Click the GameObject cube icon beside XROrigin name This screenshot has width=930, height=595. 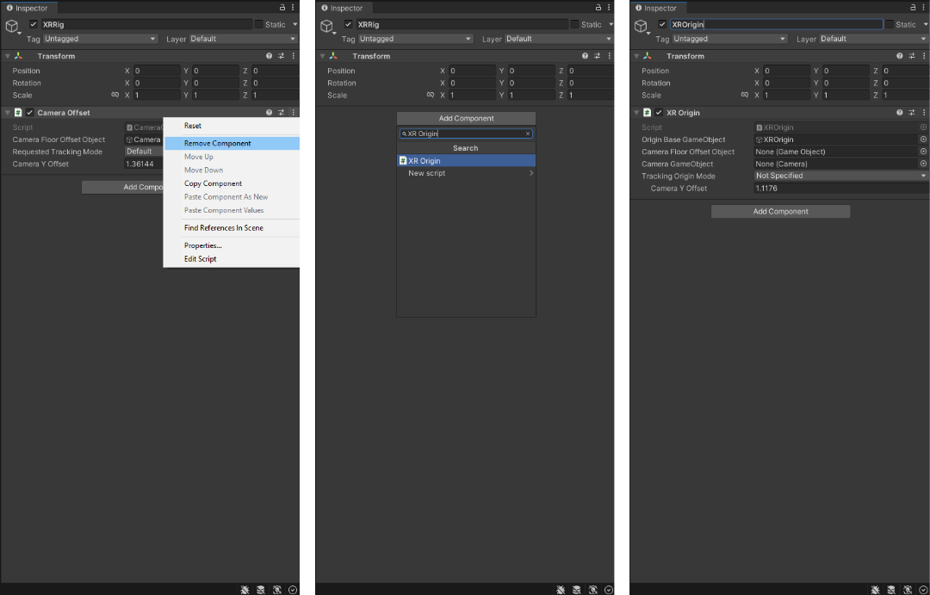(x=640, y=26)
